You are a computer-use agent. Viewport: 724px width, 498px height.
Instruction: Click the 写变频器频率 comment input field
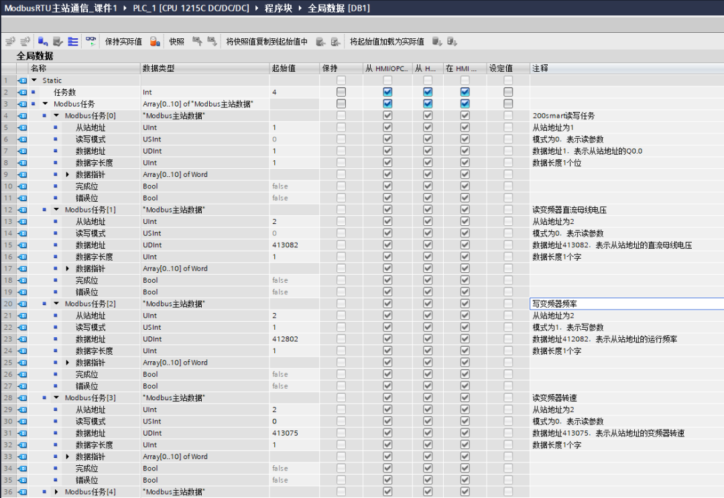point(603,303)
